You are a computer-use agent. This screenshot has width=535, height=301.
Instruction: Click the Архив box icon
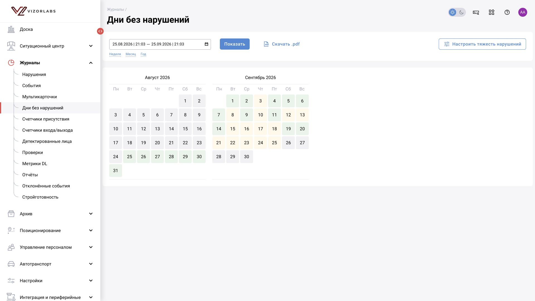coord(11,214)
